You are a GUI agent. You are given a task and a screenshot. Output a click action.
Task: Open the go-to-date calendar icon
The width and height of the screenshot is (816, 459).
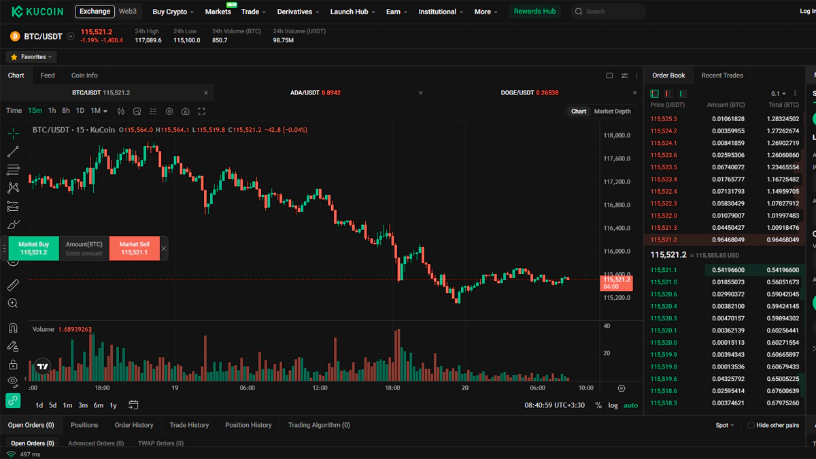coord(133,405)
